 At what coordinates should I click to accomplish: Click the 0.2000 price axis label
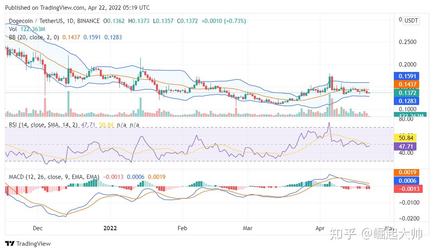pos(407,65)
